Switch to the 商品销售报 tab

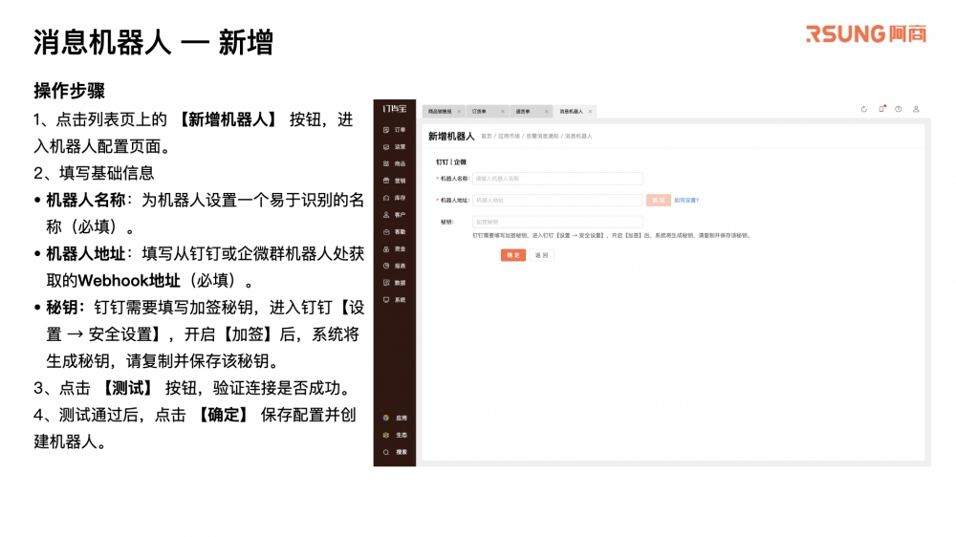[440, 112]
